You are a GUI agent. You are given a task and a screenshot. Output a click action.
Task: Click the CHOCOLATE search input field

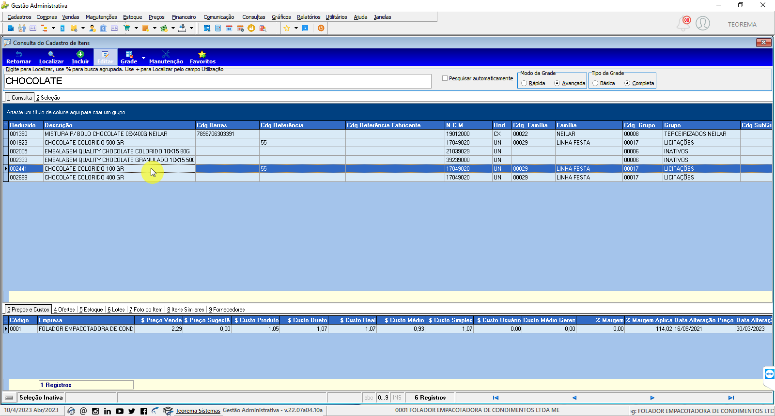click(x=217, y=81)
